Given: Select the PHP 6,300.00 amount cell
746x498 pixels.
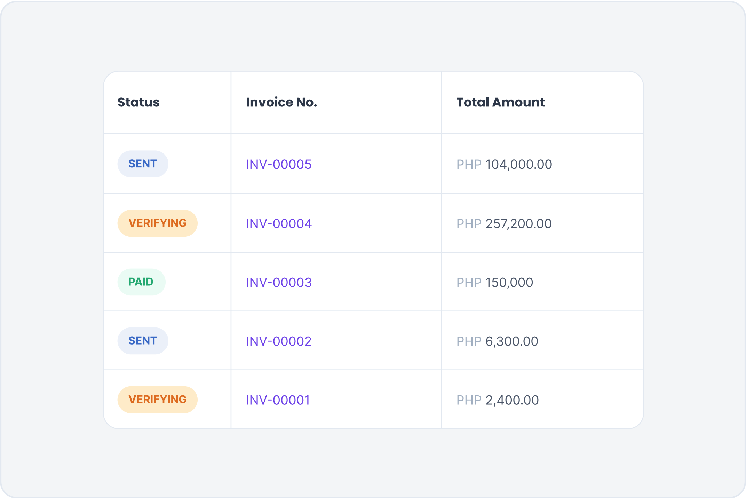Looking at the screenshot, I should (497, 341).
